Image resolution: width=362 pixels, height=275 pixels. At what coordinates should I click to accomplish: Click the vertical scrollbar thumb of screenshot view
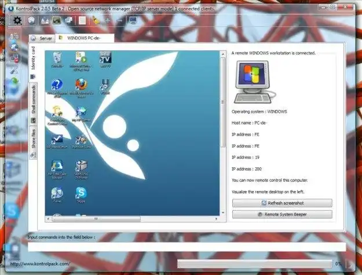(x=223, y=102)
